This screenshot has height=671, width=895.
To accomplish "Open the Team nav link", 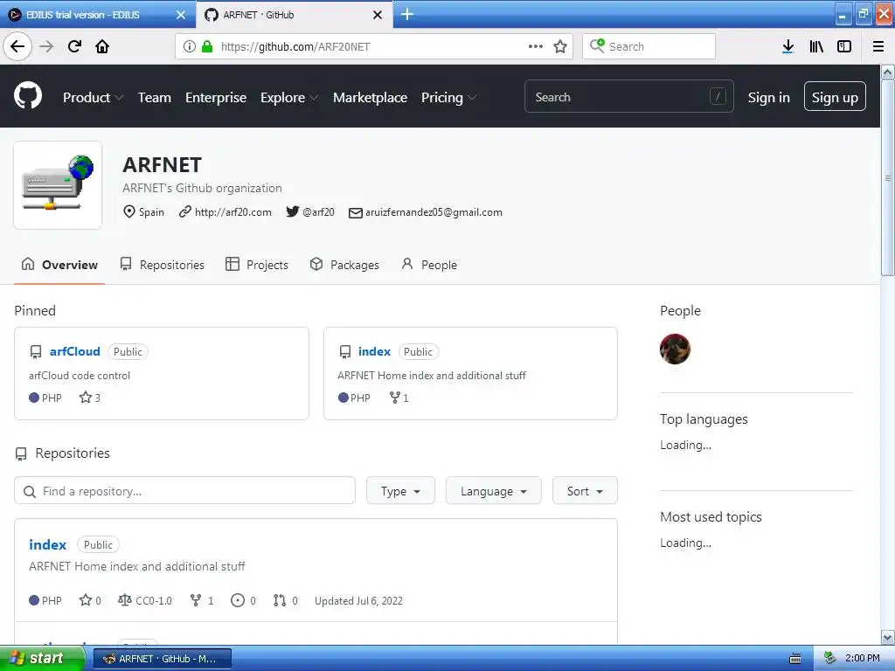I will tap(155, 98).
